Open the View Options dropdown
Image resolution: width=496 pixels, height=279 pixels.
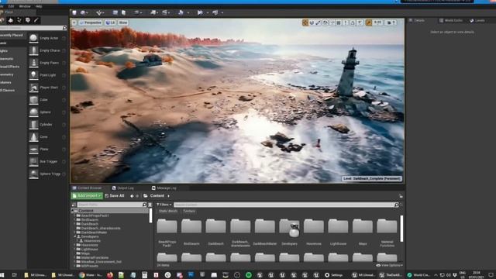tap(389, 265)
